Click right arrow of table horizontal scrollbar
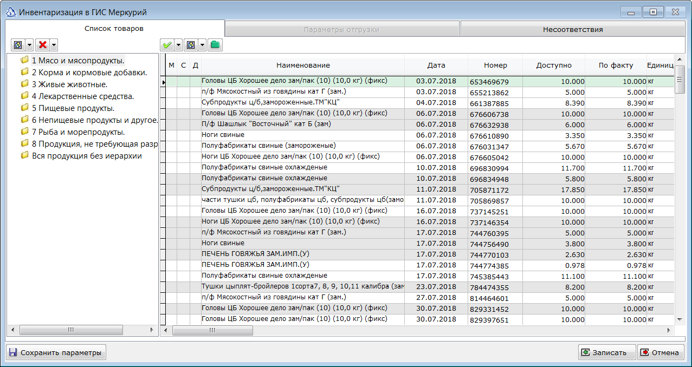The width and height of the screenshot is (692, 367). pos(669,330)
